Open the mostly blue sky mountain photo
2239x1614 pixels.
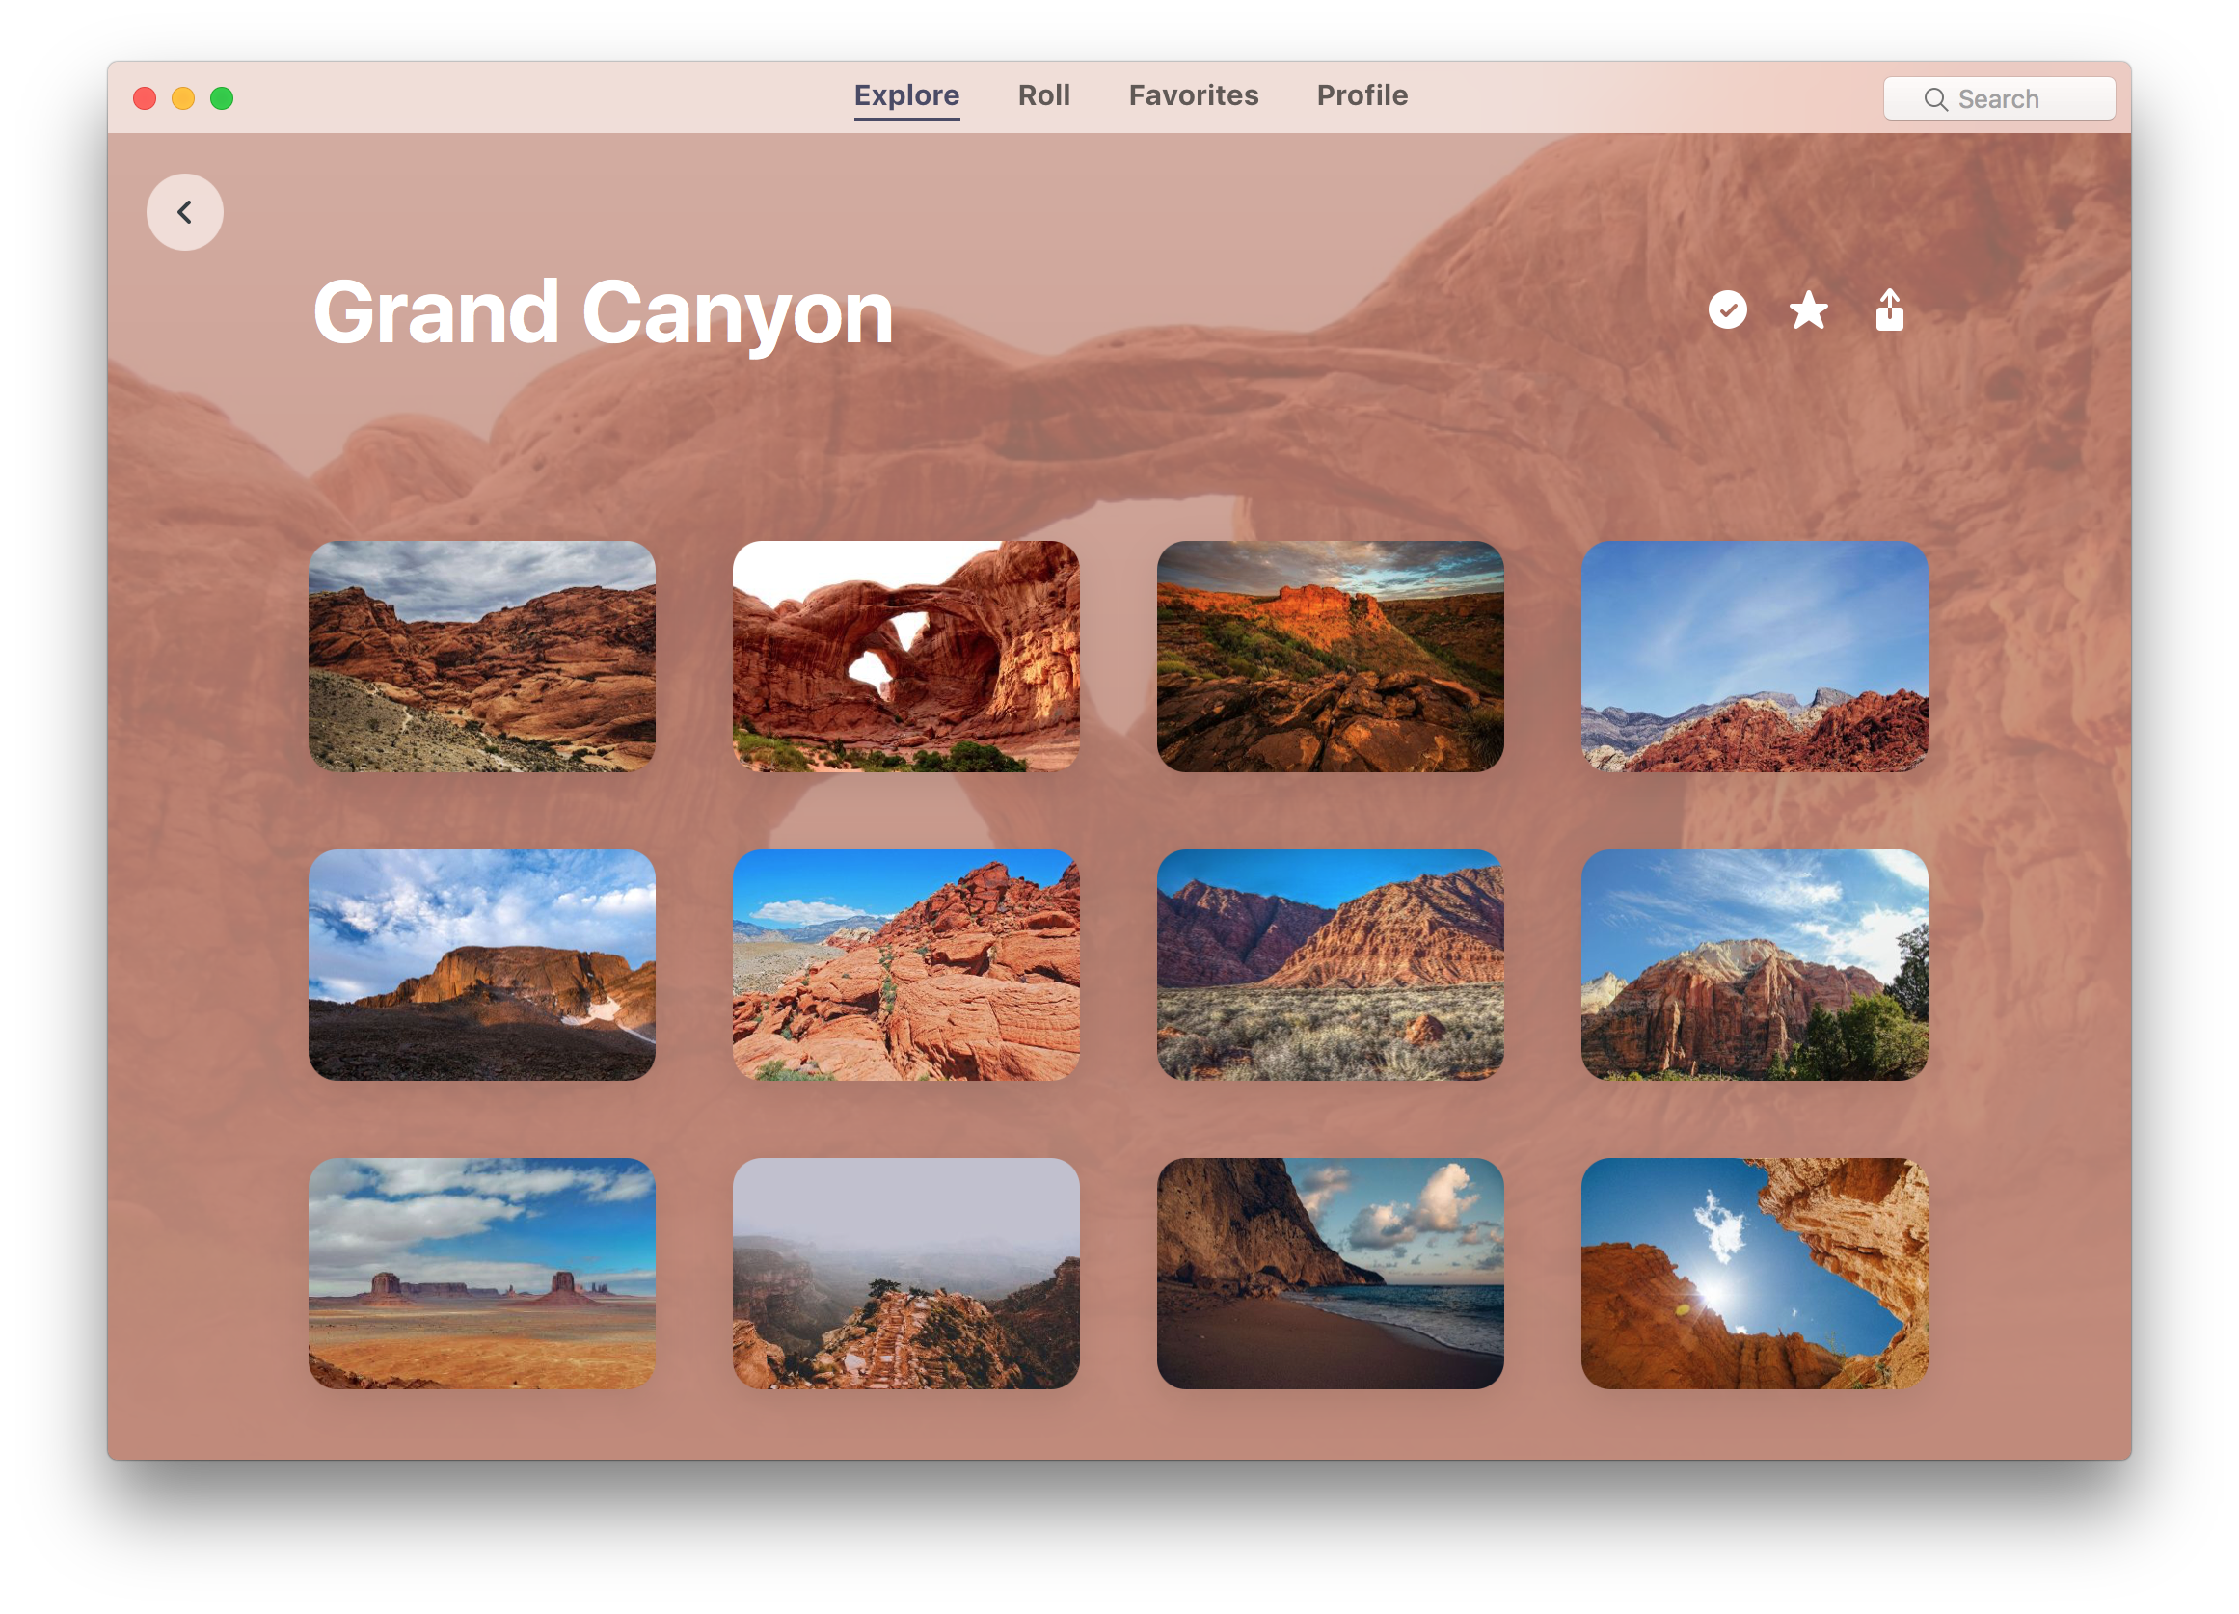pos(1753,657)
